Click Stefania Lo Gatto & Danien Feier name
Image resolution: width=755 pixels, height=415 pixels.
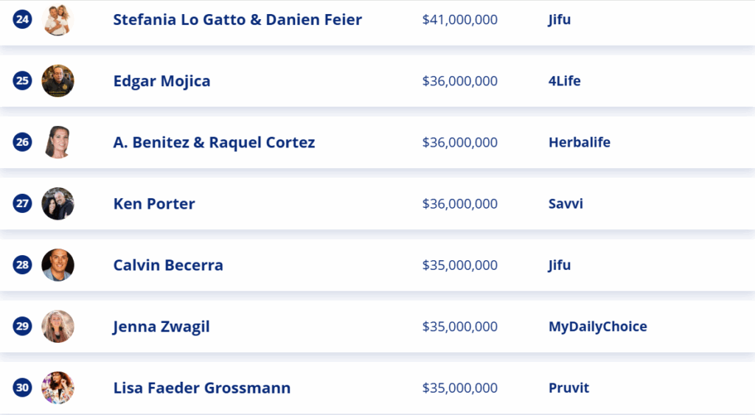point(237,20)
